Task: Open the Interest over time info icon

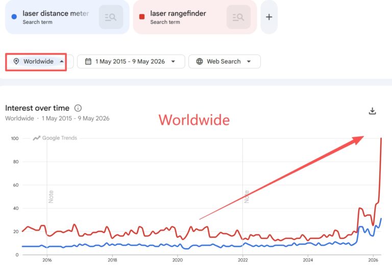Action: [x=78, y=108]
